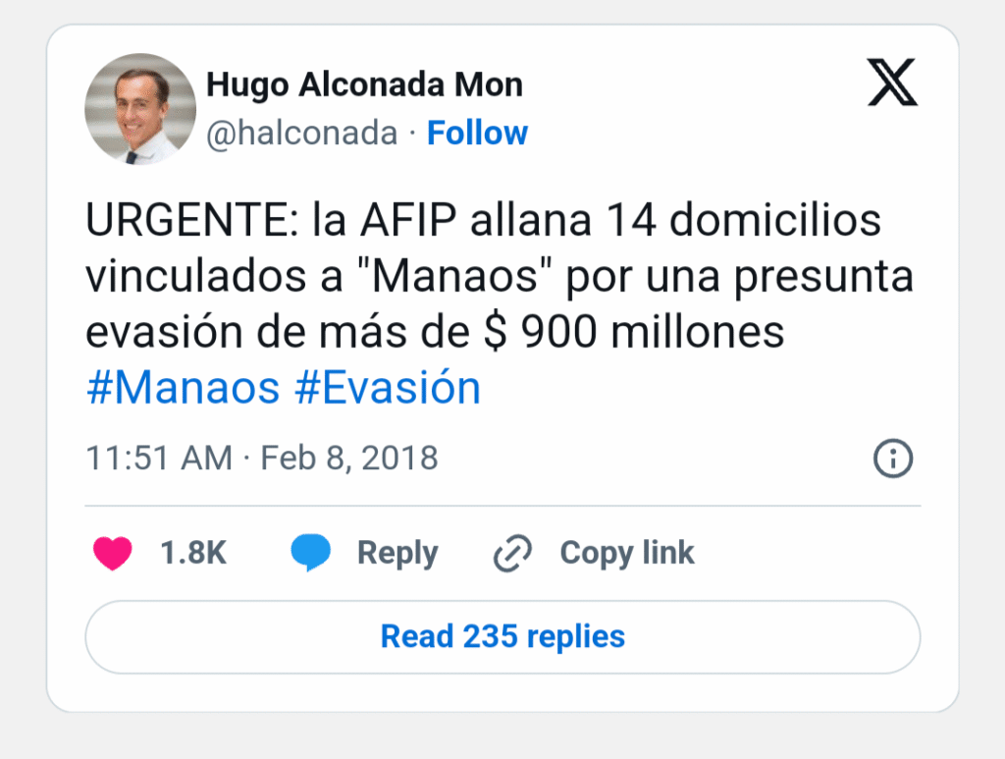Click the display name Hugo Alconada Mon
This screenshot has width=1005, height=759.
364,85
